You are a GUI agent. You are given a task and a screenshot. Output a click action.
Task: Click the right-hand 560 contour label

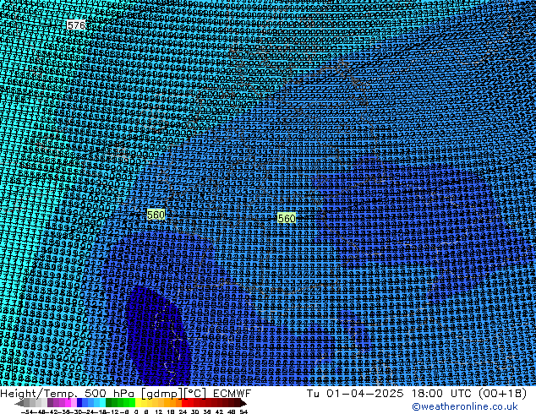pyautogui.click(x=287, y=218)
